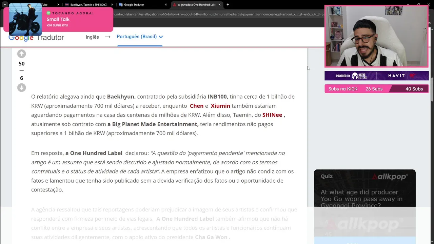The height and width of the screenshot is (244, 434).
Task: Click the 26 Subs counter
Action: coord(374,89)
